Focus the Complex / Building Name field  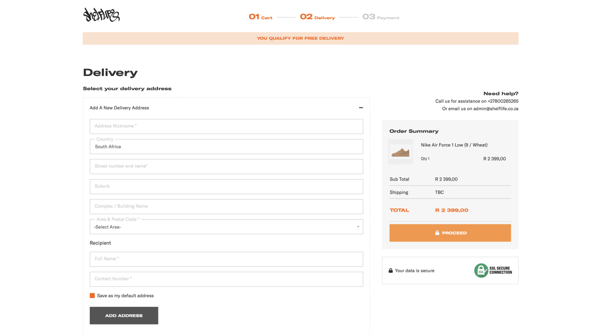pyautogui.click(x=226, y=206)
